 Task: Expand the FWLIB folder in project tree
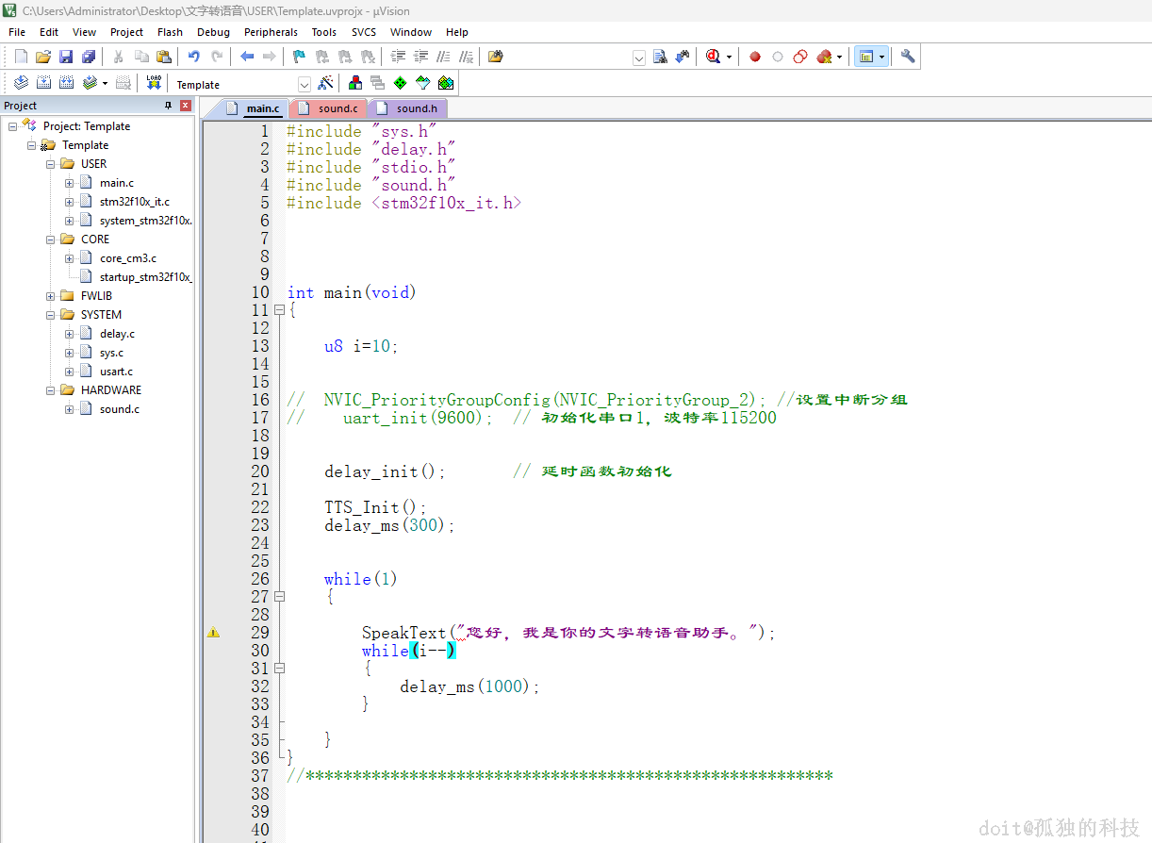click(51, 296)
